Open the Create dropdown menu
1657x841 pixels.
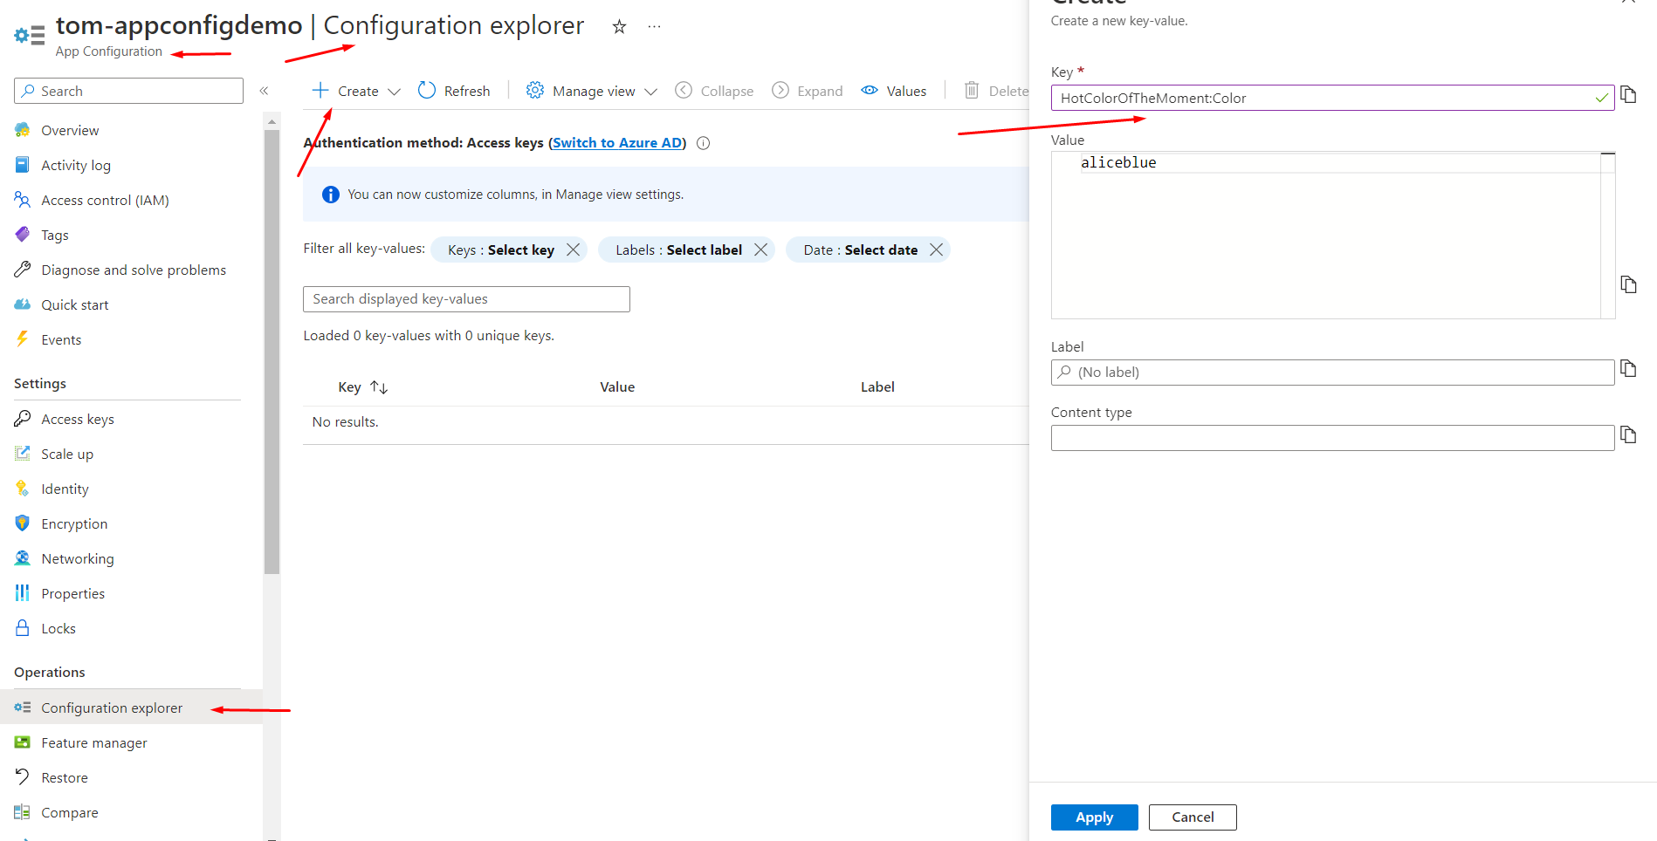395,90
